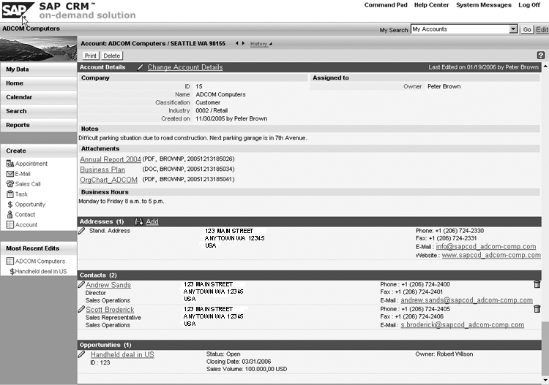Open Calendar in sidebar

[x=39, y=97]
